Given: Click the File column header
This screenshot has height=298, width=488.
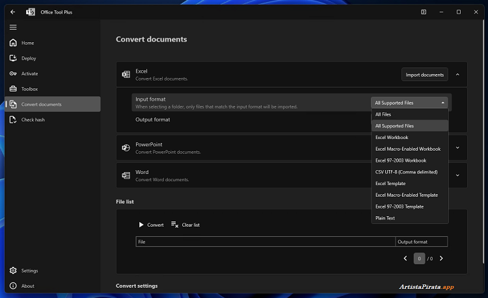Looking at the screenshot, I should 265,242.
